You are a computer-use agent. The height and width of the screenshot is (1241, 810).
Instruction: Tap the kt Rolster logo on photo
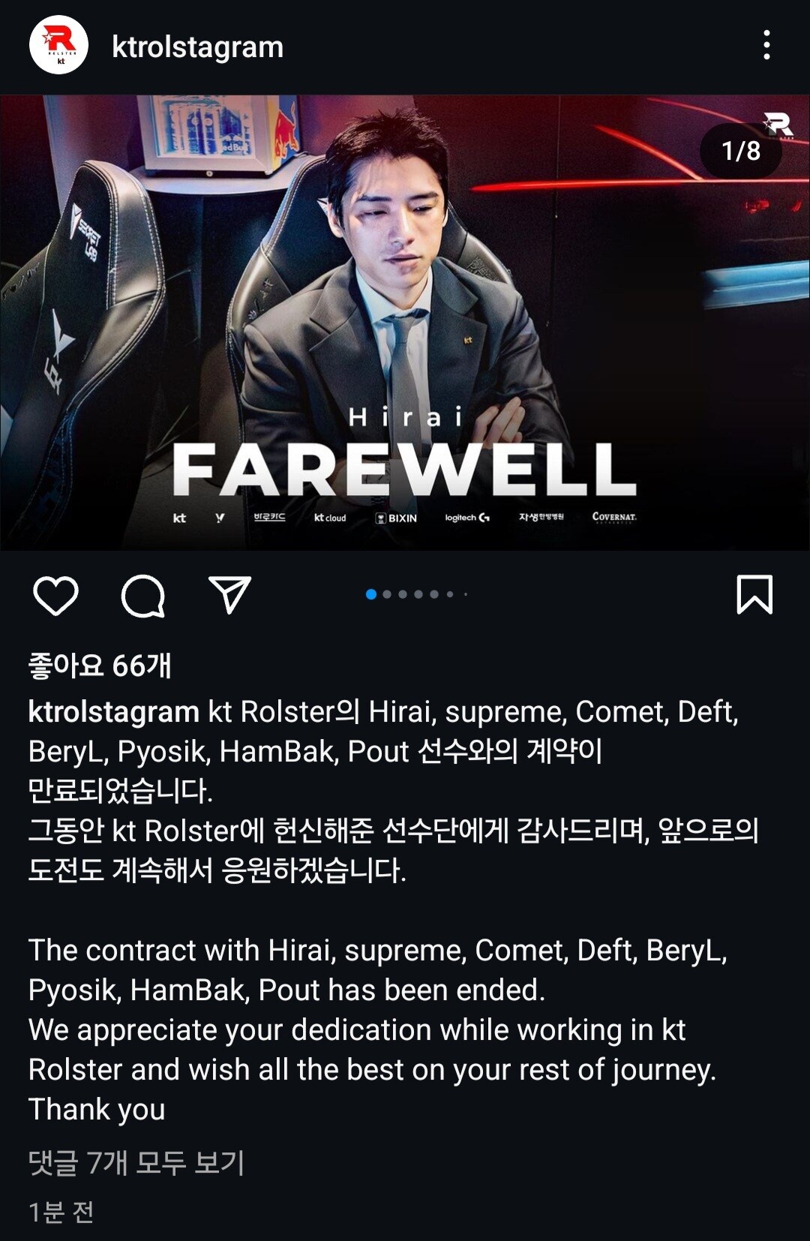[778, 125]
